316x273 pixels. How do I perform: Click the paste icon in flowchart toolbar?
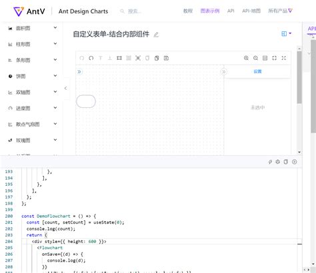tap(166, 58)
